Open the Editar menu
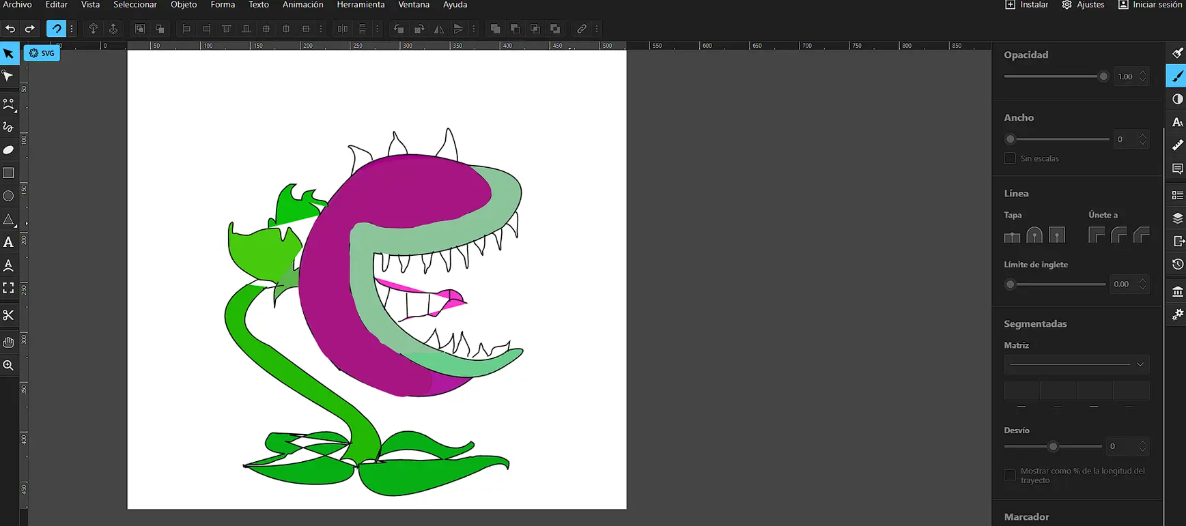The width and height of the screenshot is (1186, 526). tap(57, 5)
